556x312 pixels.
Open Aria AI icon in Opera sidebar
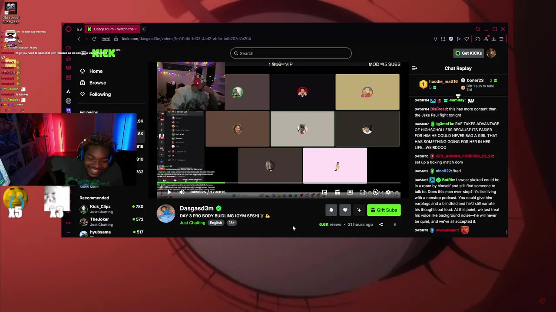pos(68,91)
